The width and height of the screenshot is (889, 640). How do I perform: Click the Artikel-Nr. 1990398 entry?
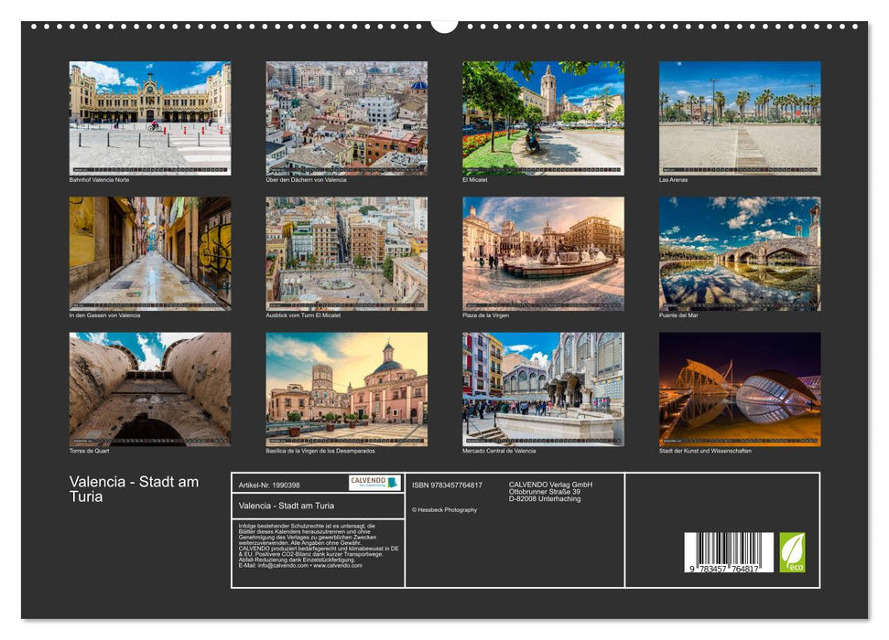(269, 485)
